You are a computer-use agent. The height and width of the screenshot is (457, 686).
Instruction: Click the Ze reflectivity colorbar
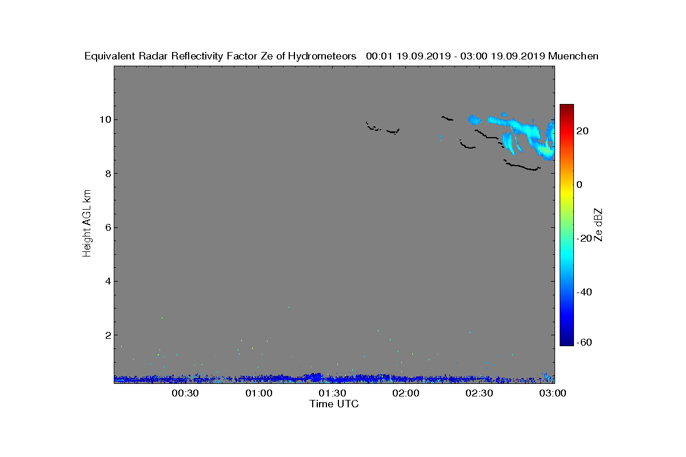[x=567, y=225]
